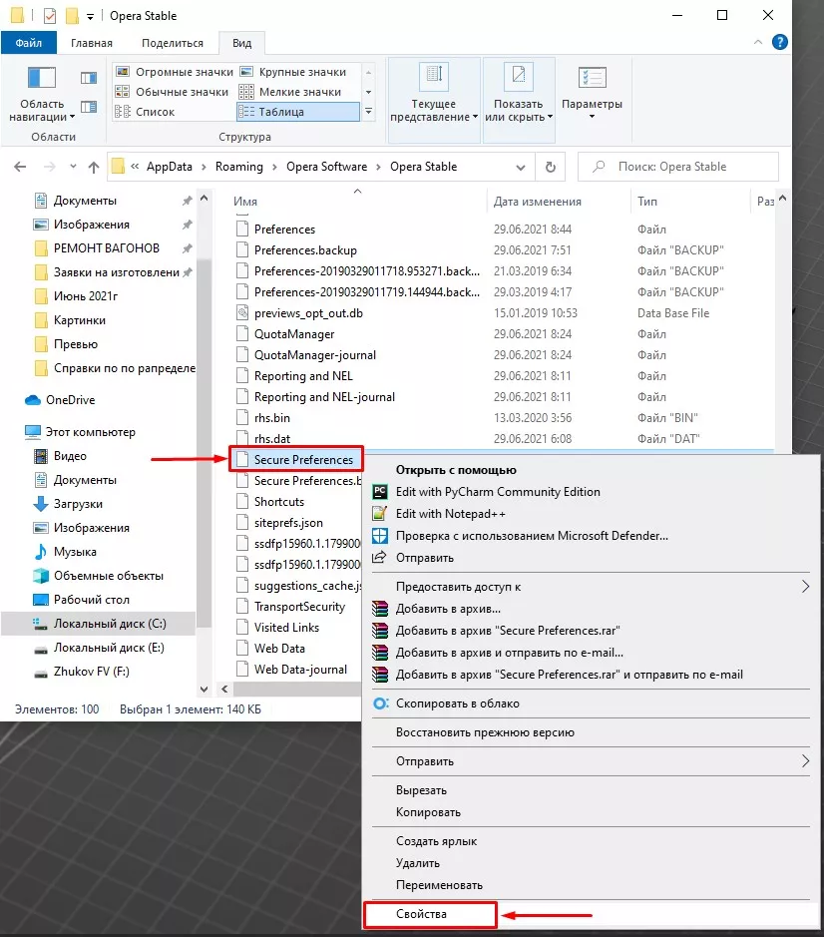Click AppData in the address path

(x=170, y=167)
